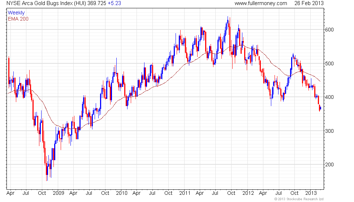Click the www.fullermoney.com link

pos(261,3)
